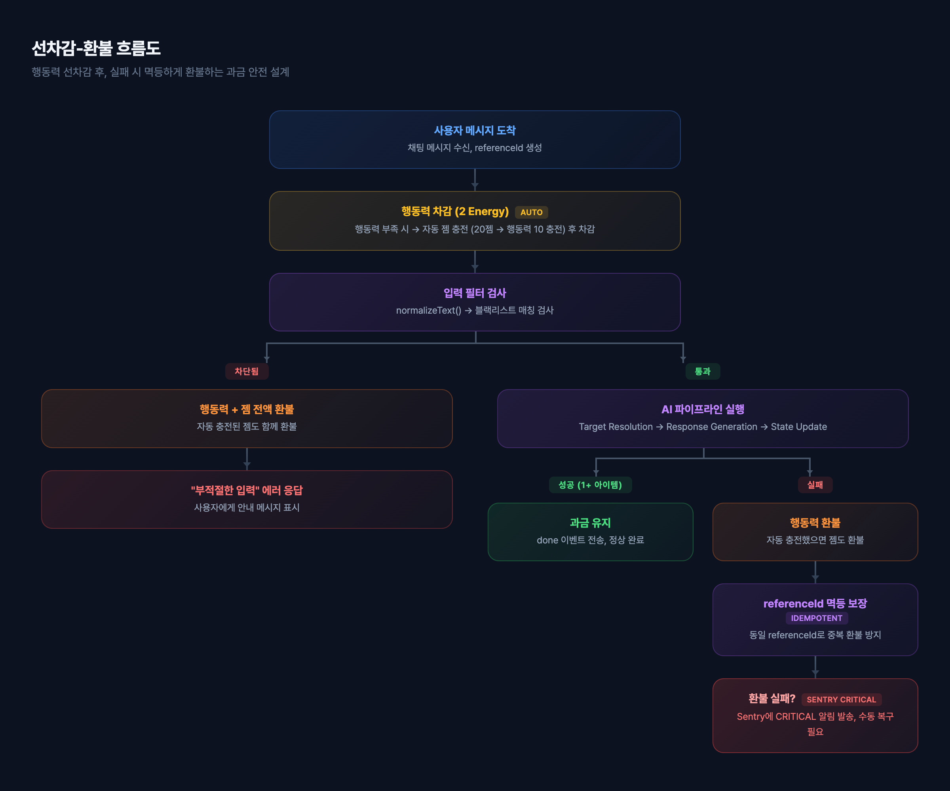
Task: Click the 사용자 메시지 도착 node
Action: click(475, 139)
